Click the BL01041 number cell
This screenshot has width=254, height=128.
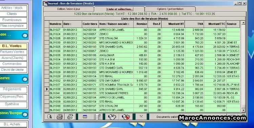point(56,93)
